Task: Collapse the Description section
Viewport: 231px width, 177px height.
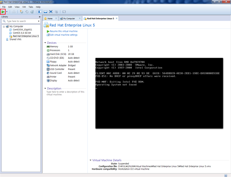Action: click(x=45, y=88)
